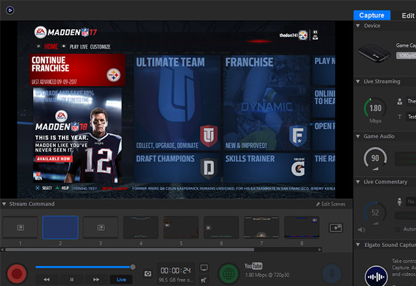Viewport: 416px width, 286px height.
Task: Click the 96.5 GB free text
Action: 175,280
